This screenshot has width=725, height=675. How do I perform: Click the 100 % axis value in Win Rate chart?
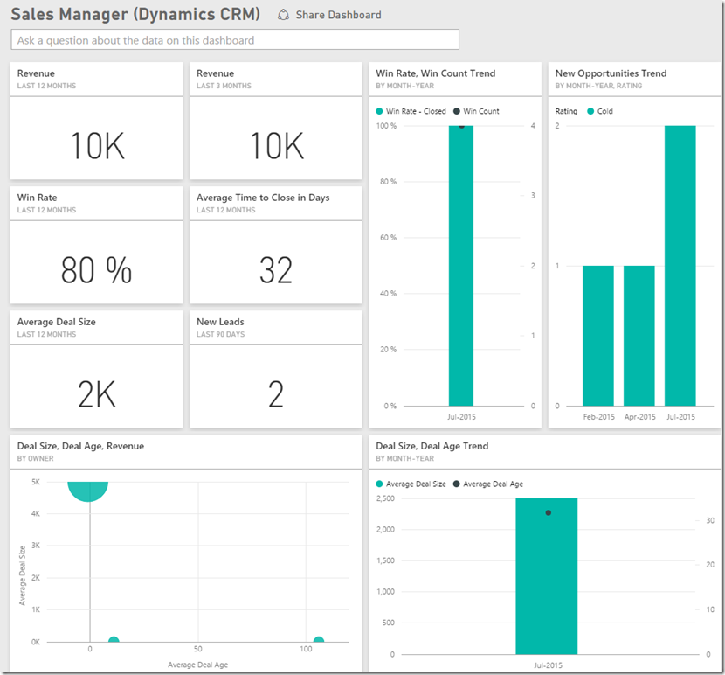387,125
